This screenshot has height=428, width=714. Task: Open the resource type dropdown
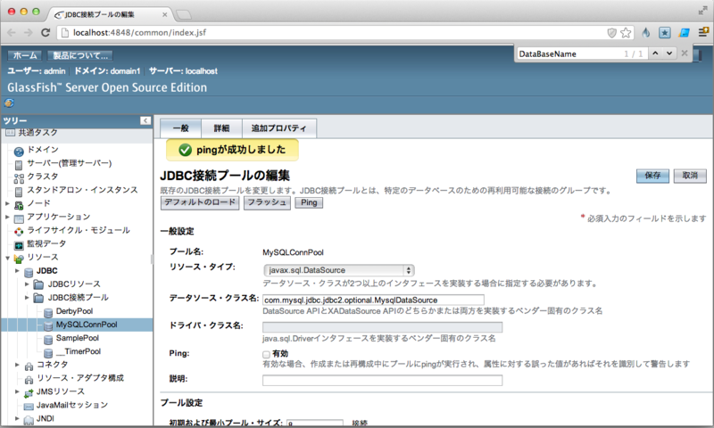pyautogui.click(x=339, y=270)
